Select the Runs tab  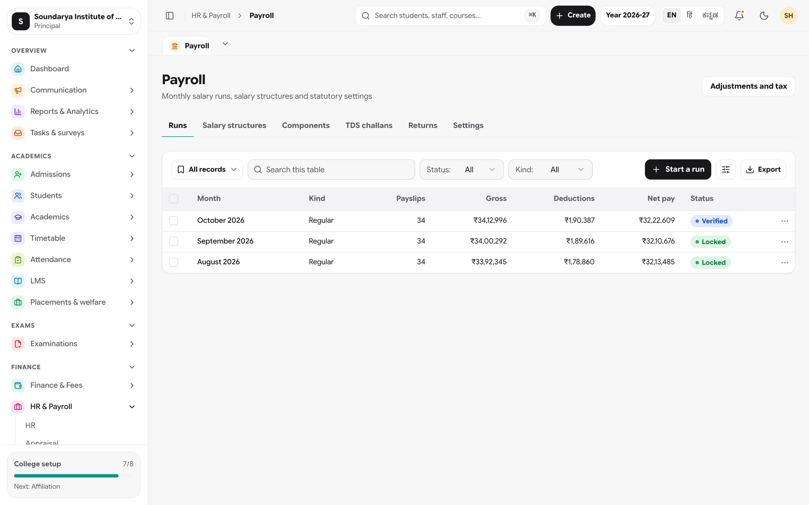178,125
